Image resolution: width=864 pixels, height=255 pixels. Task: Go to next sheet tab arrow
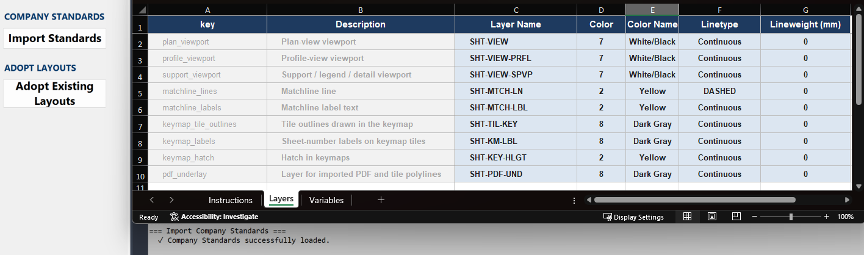tap(171, 200)
